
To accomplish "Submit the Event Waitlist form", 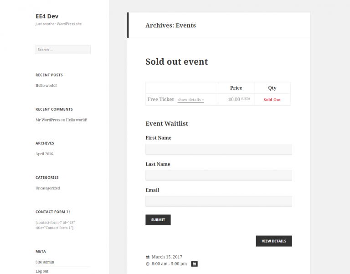I will coord(158,220).
